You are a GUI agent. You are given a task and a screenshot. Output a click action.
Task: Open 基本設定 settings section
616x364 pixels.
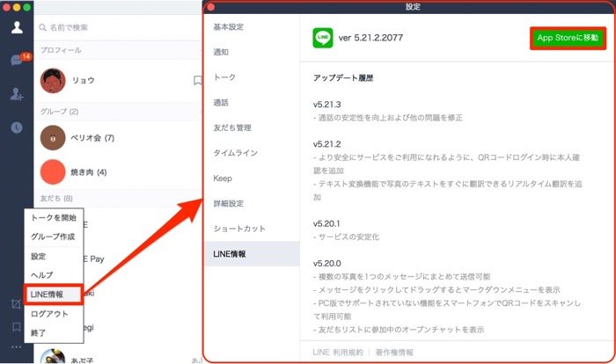[252, 27]
